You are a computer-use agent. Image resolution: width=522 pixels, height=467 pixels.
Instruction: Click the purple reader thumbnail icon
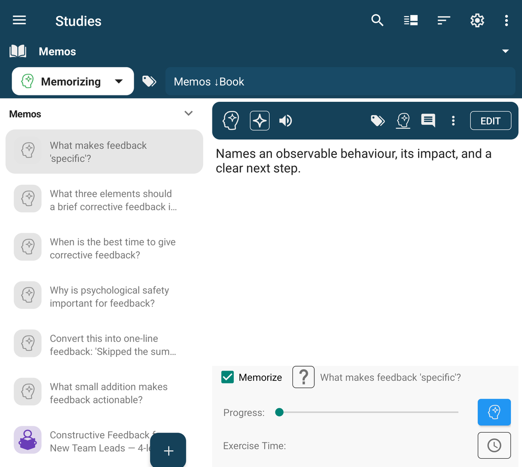(x=28, y=440)
